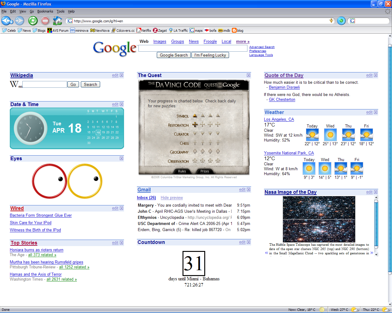Screen dimensions: 392x313
Task: Go to next Nasa image with » arrow
Action: tap(372, 253)
